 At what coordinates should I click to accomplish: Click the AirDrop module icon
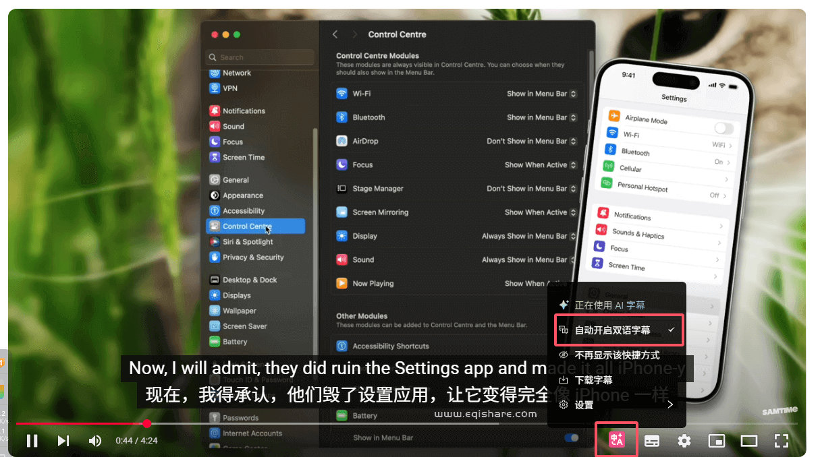point(343,141)
